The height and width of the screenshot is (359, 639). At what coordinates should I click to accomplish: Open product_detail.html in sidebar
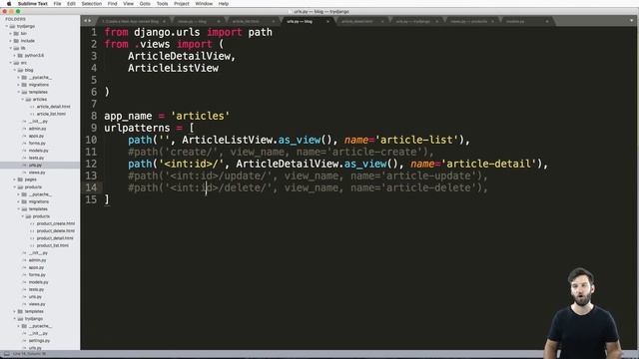[x=55, y=238]
